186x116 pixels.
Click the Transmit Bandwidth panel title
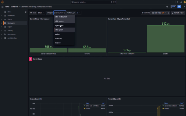tap(115, 99)
